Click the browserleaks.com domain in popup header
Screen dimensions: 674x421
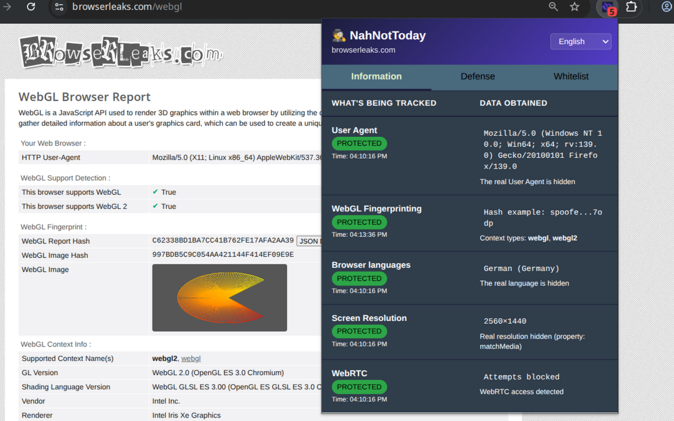pos(363,51)
